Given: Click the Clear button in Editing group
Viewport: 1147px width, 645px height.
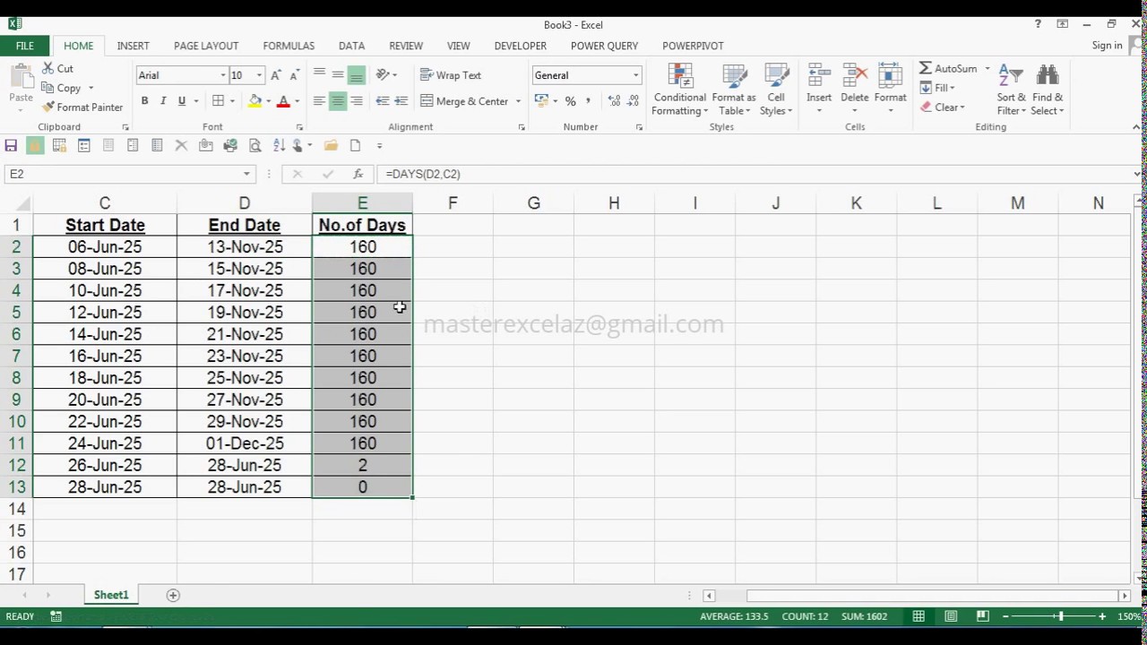Looking at the screenshot, I should 943,107.
